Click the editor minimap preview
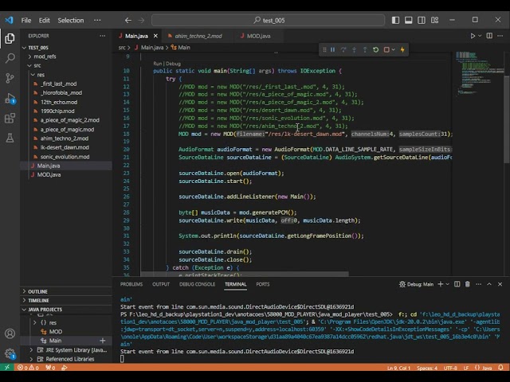This screenshot has width=510, height=382. point(479,73)
